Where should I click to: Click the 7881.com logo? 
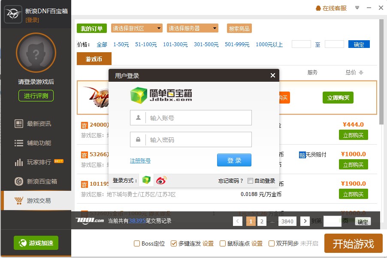pyautogui.click(x=90, y=220)
